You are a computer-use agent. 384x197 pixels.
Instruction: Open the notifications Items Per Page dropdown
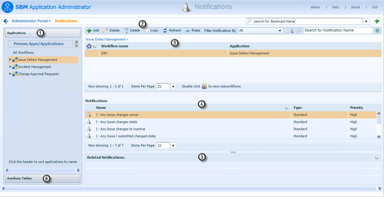point(174,145)
